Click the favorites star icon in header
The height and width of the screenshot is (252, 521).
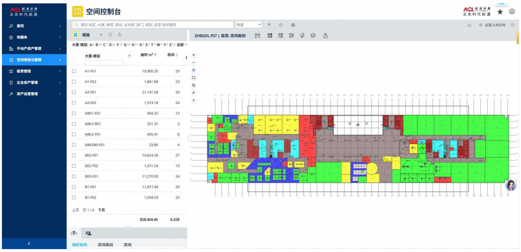(x=500, y=12)
